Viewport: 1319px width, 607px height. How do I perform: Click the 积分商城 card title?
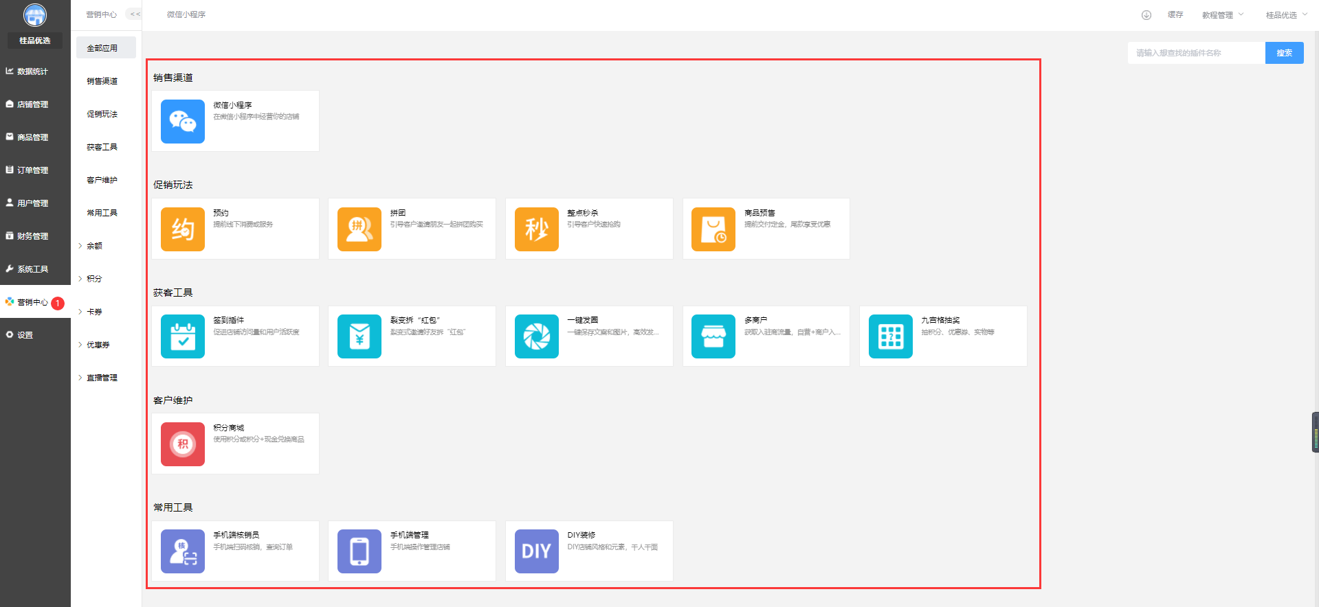pos(228,428)
